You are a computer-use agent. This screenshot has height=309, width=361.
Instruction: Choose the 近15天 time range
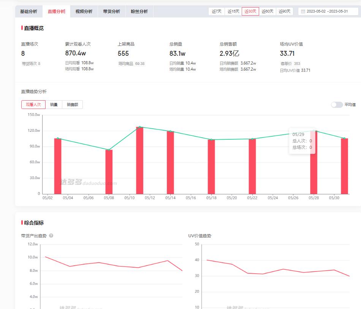pyautogui.click(x=233, y=11)
